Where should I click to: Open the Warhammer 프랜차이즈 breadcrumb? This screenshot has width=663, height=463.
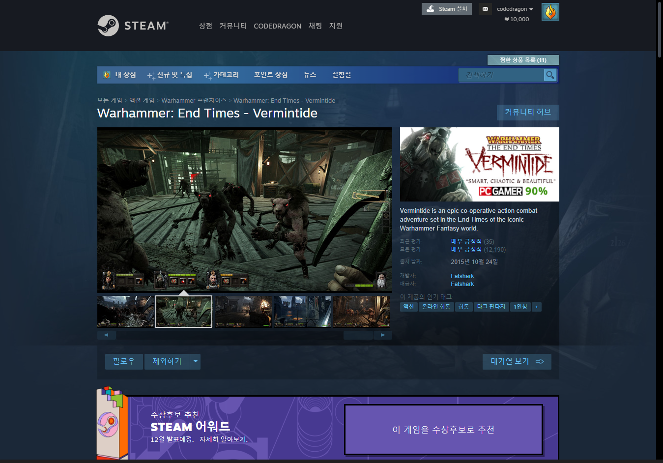(x=194, y=100)
